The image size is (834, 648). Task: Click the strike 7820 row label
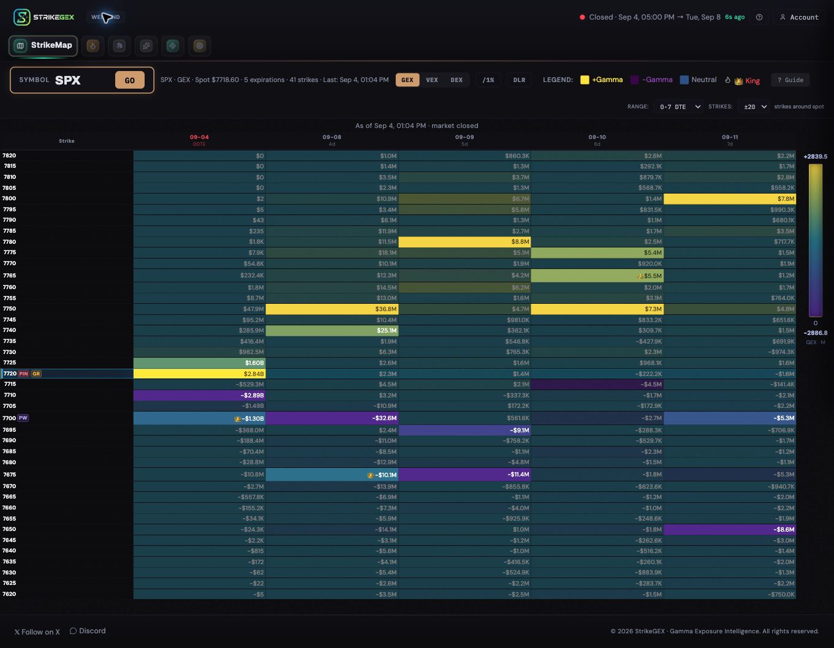[x=9, y=156]
